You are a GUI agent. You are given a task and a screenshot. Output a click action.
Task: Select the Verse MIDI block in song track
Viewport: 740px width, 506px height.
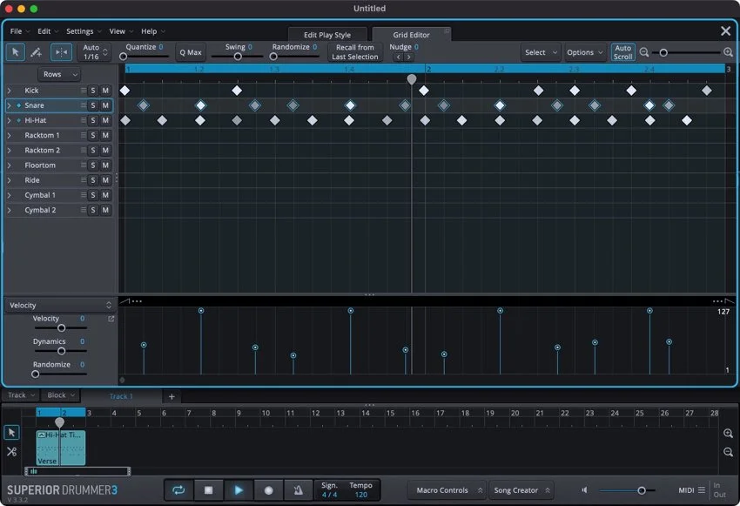click(x=61, y=448)
